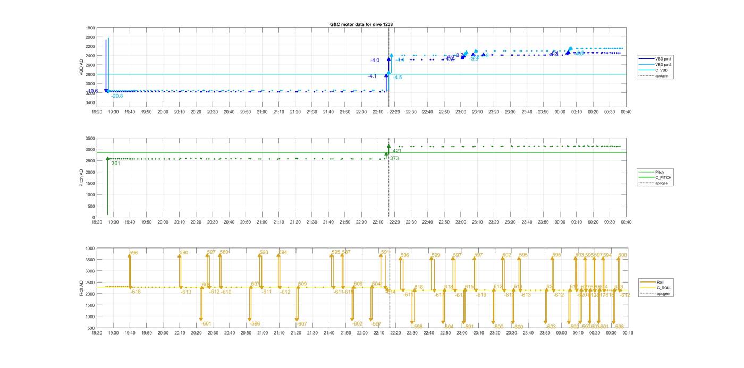Click the '20:00' time tick under the Roll plot
This screenshot has height=368, width=744.
[163, 333]
